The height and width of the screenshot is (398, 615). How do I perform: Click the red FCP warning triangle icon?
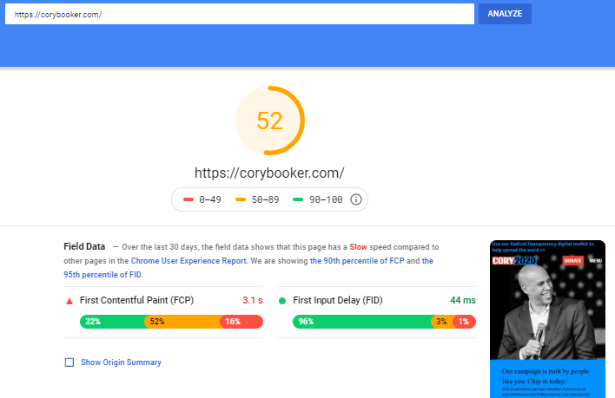coord(69,301)
